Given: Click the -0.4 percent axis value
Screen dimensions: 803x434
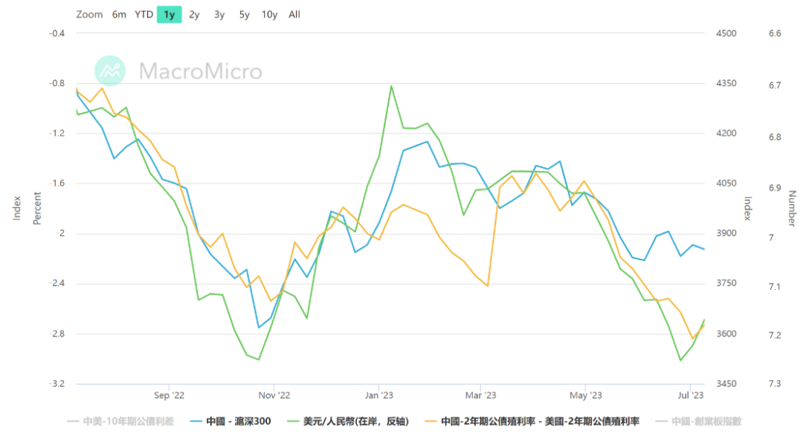Looking at the screenshot, I should [x=57, y=33].
